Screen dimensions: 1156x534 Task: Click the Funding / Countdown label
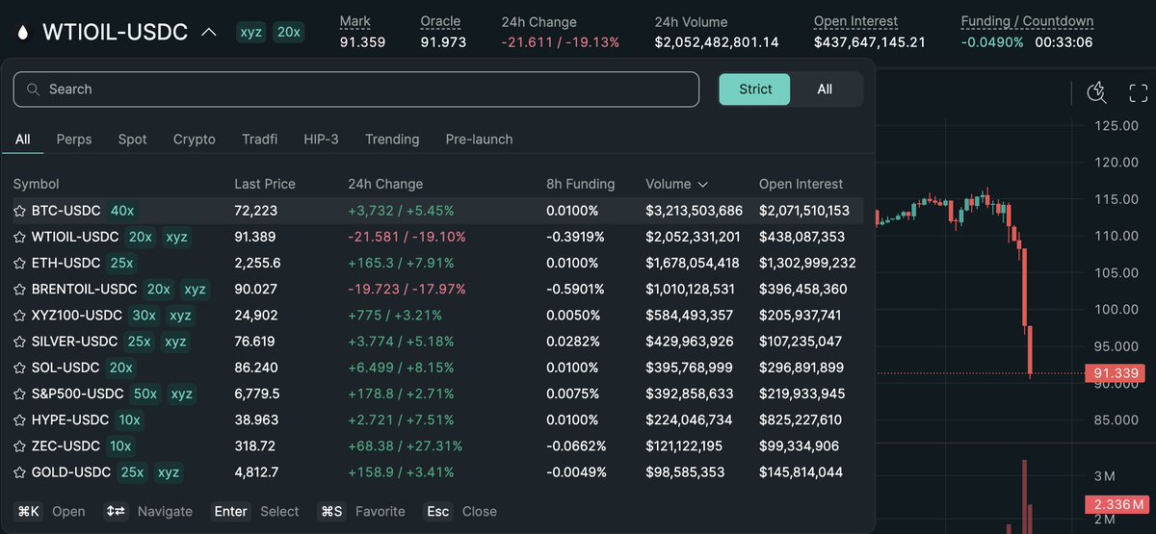tap(1027, 21)
